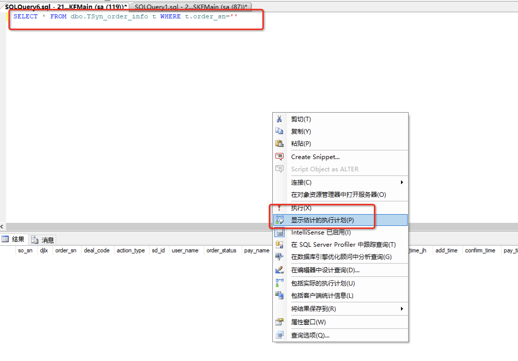Click the Paste clipboard icon

tap(279, 144)
